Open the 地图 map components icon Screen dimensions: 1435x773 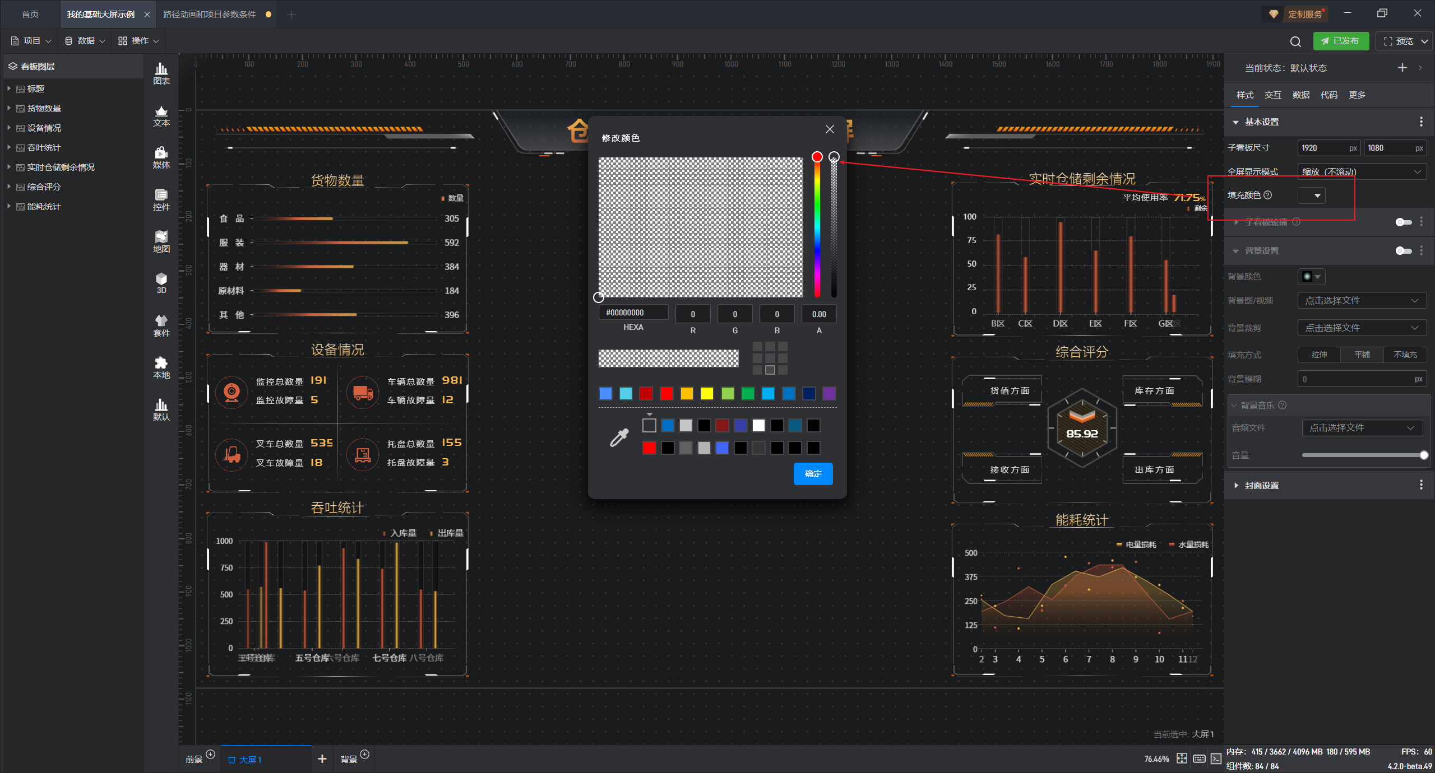161,241
